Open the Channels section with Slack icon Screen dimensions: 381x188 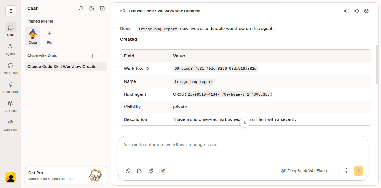click(11, 125)
